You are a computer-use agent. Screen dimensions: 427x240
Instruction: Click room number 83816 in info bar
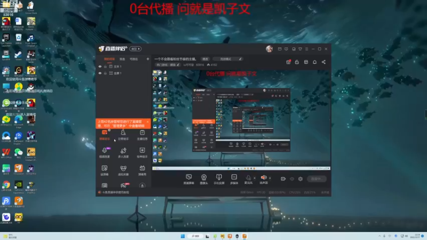point(200,65)
